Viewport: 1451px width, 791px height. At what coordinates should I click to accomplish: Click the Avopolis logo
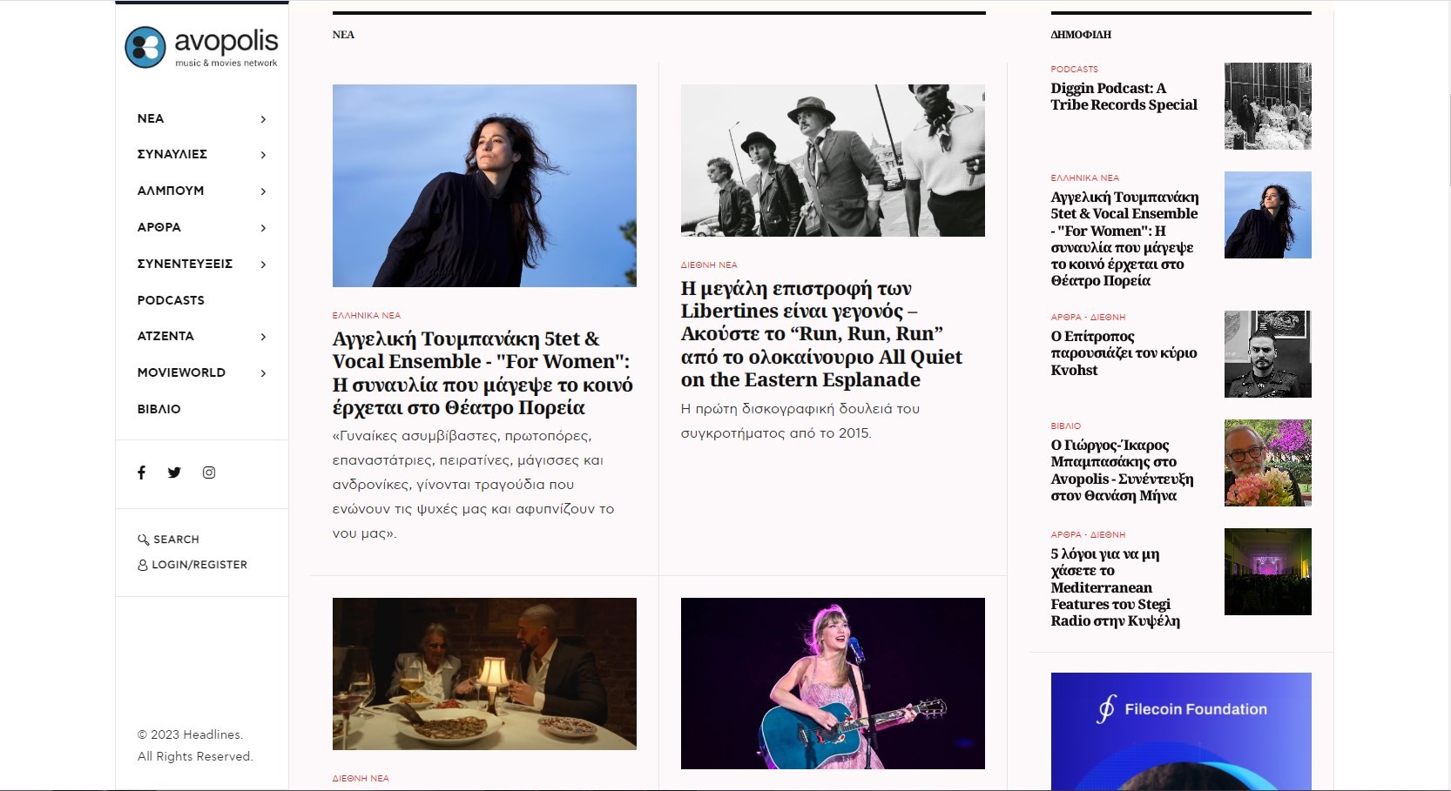click(201, 47)
